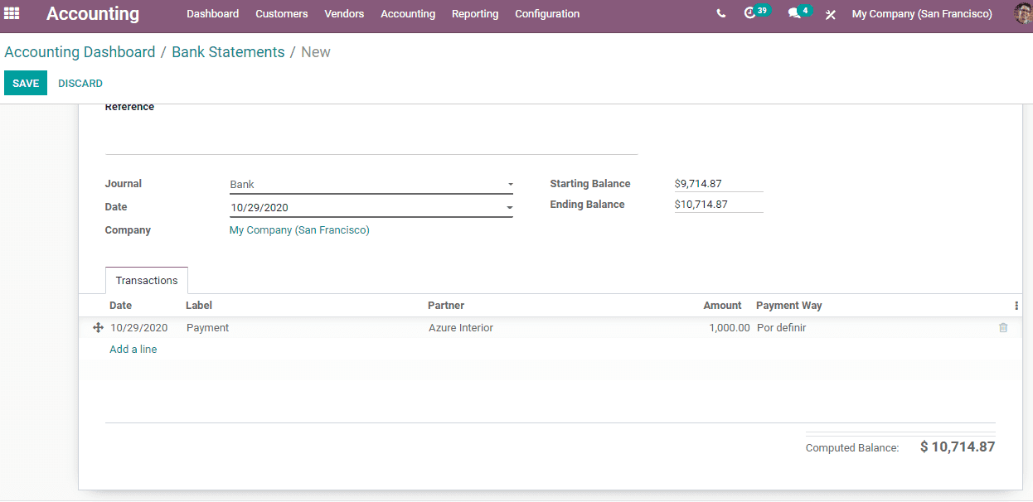The height and width of the screenshot is (502, 1033).
Task: Sort by Payment Way column header
Action: [789, 306]
